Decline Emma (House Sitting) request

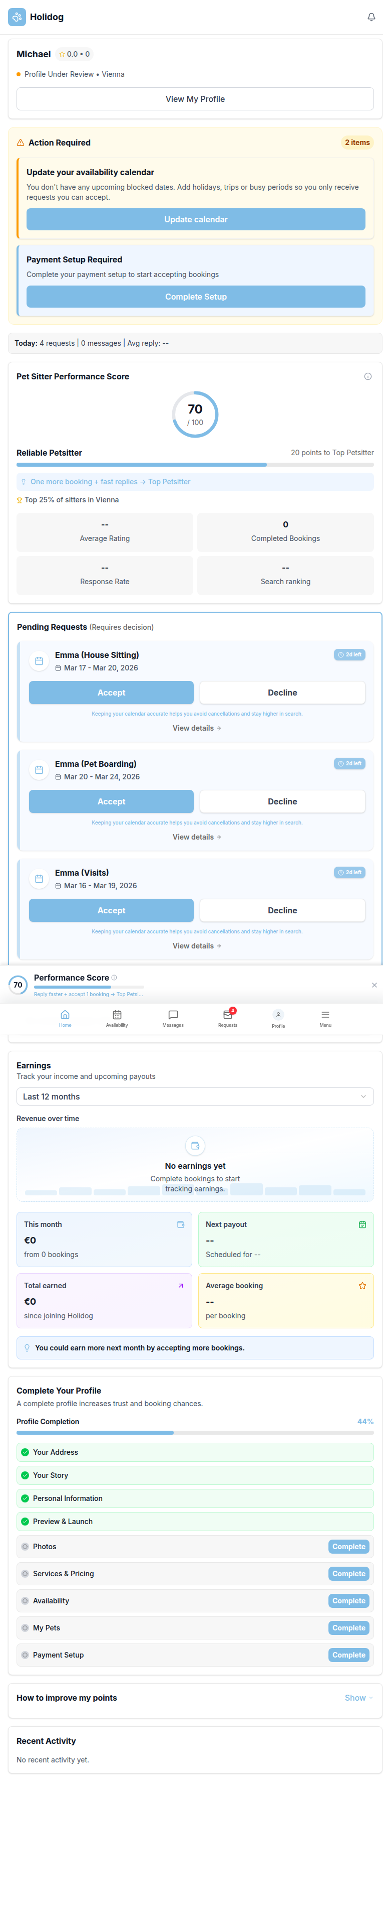(x=282, y=693)
